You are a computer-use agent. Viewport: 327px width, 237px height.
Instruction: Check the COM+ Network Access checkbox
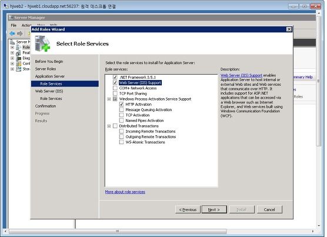coord(115,88)
